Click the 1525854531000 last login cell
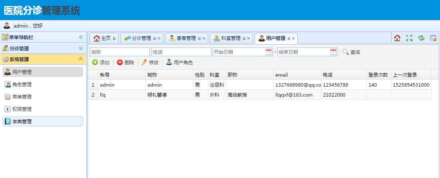The height and width of the screenshot is (178, 440). [x=411, y=85]
